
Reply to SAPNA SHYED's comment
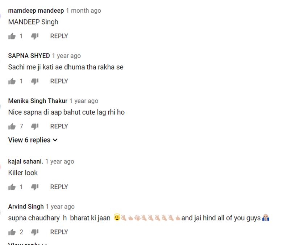pos(59,81)
